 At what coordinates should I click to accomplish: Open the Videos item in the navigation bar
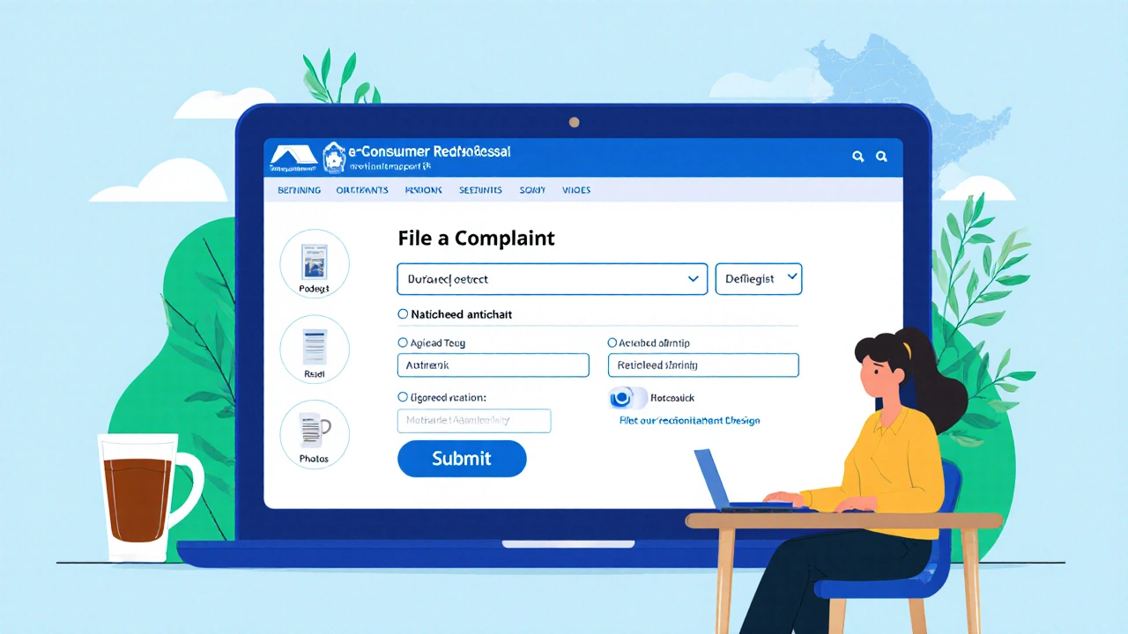[x=576, y=189]
